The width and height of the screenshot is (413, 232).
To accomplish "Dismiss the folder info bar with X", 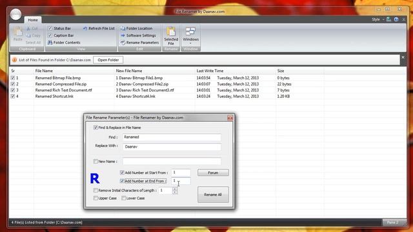I will coord(403,57).
